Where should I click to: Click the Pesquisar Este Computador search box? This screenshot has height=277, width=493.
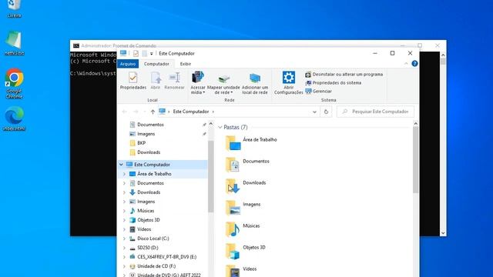coord(375,112)
